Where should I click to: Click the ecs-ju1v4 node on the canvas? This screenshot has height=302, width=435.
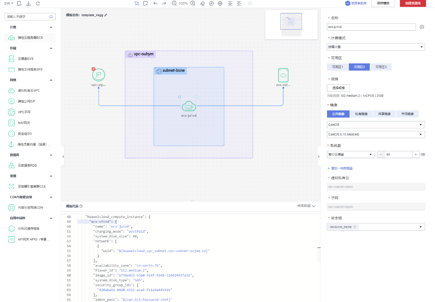[x=189, y=107]
